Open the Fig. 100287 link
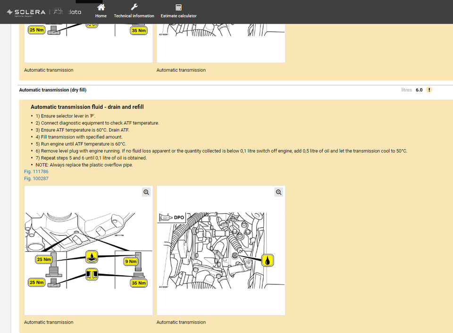Viewport: 453px width, 333px height. [36, 178]
